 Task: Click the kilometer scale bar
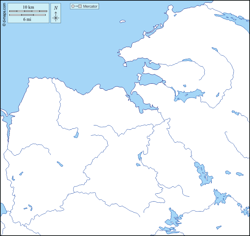pos(28,11)
